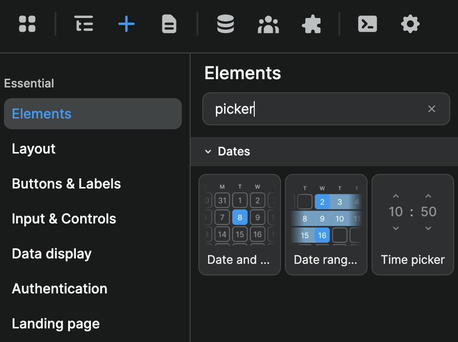The width and height of the screenshot is (458, 342).
Task: Collapse the Dates section
Action: (208, 151)
